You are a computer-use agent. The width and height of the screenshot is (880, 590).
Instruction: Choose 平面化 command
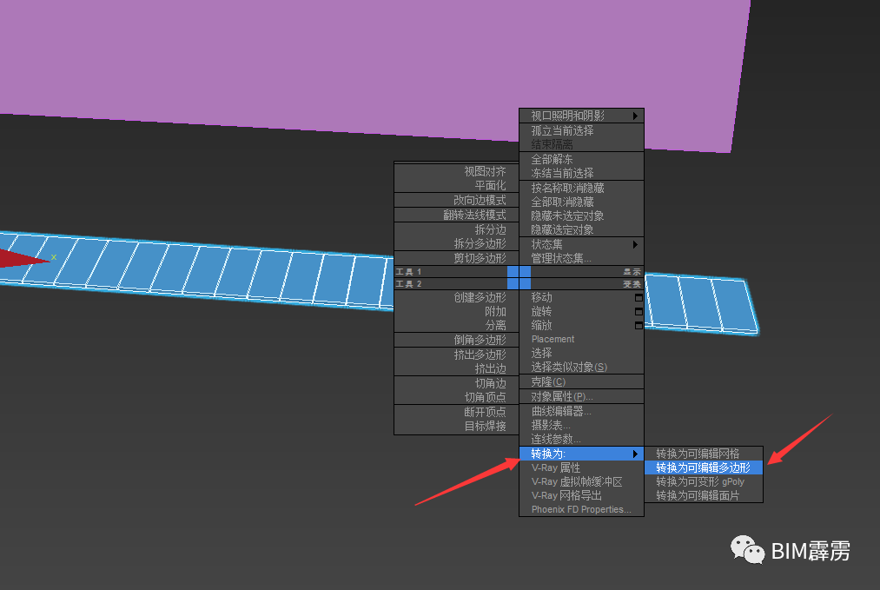point(456,185)
